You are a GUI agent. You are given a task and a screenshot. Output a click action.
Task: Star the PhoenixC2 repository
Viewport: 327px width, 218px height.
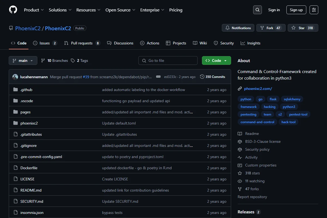point(303,28)
